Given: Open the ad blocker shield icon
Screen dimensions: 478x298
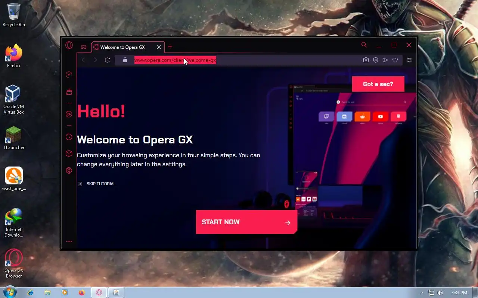Looking at the screenshot, I should point(376,60).
